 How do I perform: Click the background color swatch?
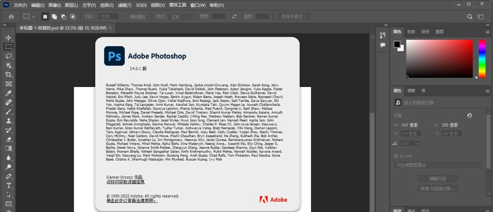pyautogui.click(x=402, y=49)
